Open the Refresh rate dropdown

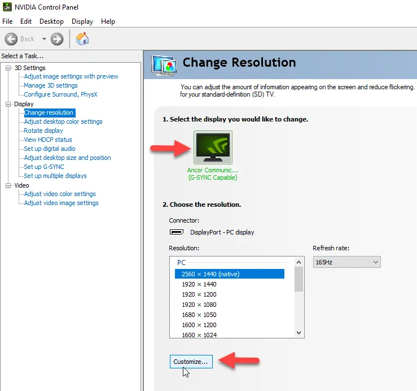(x=346, y=262)
